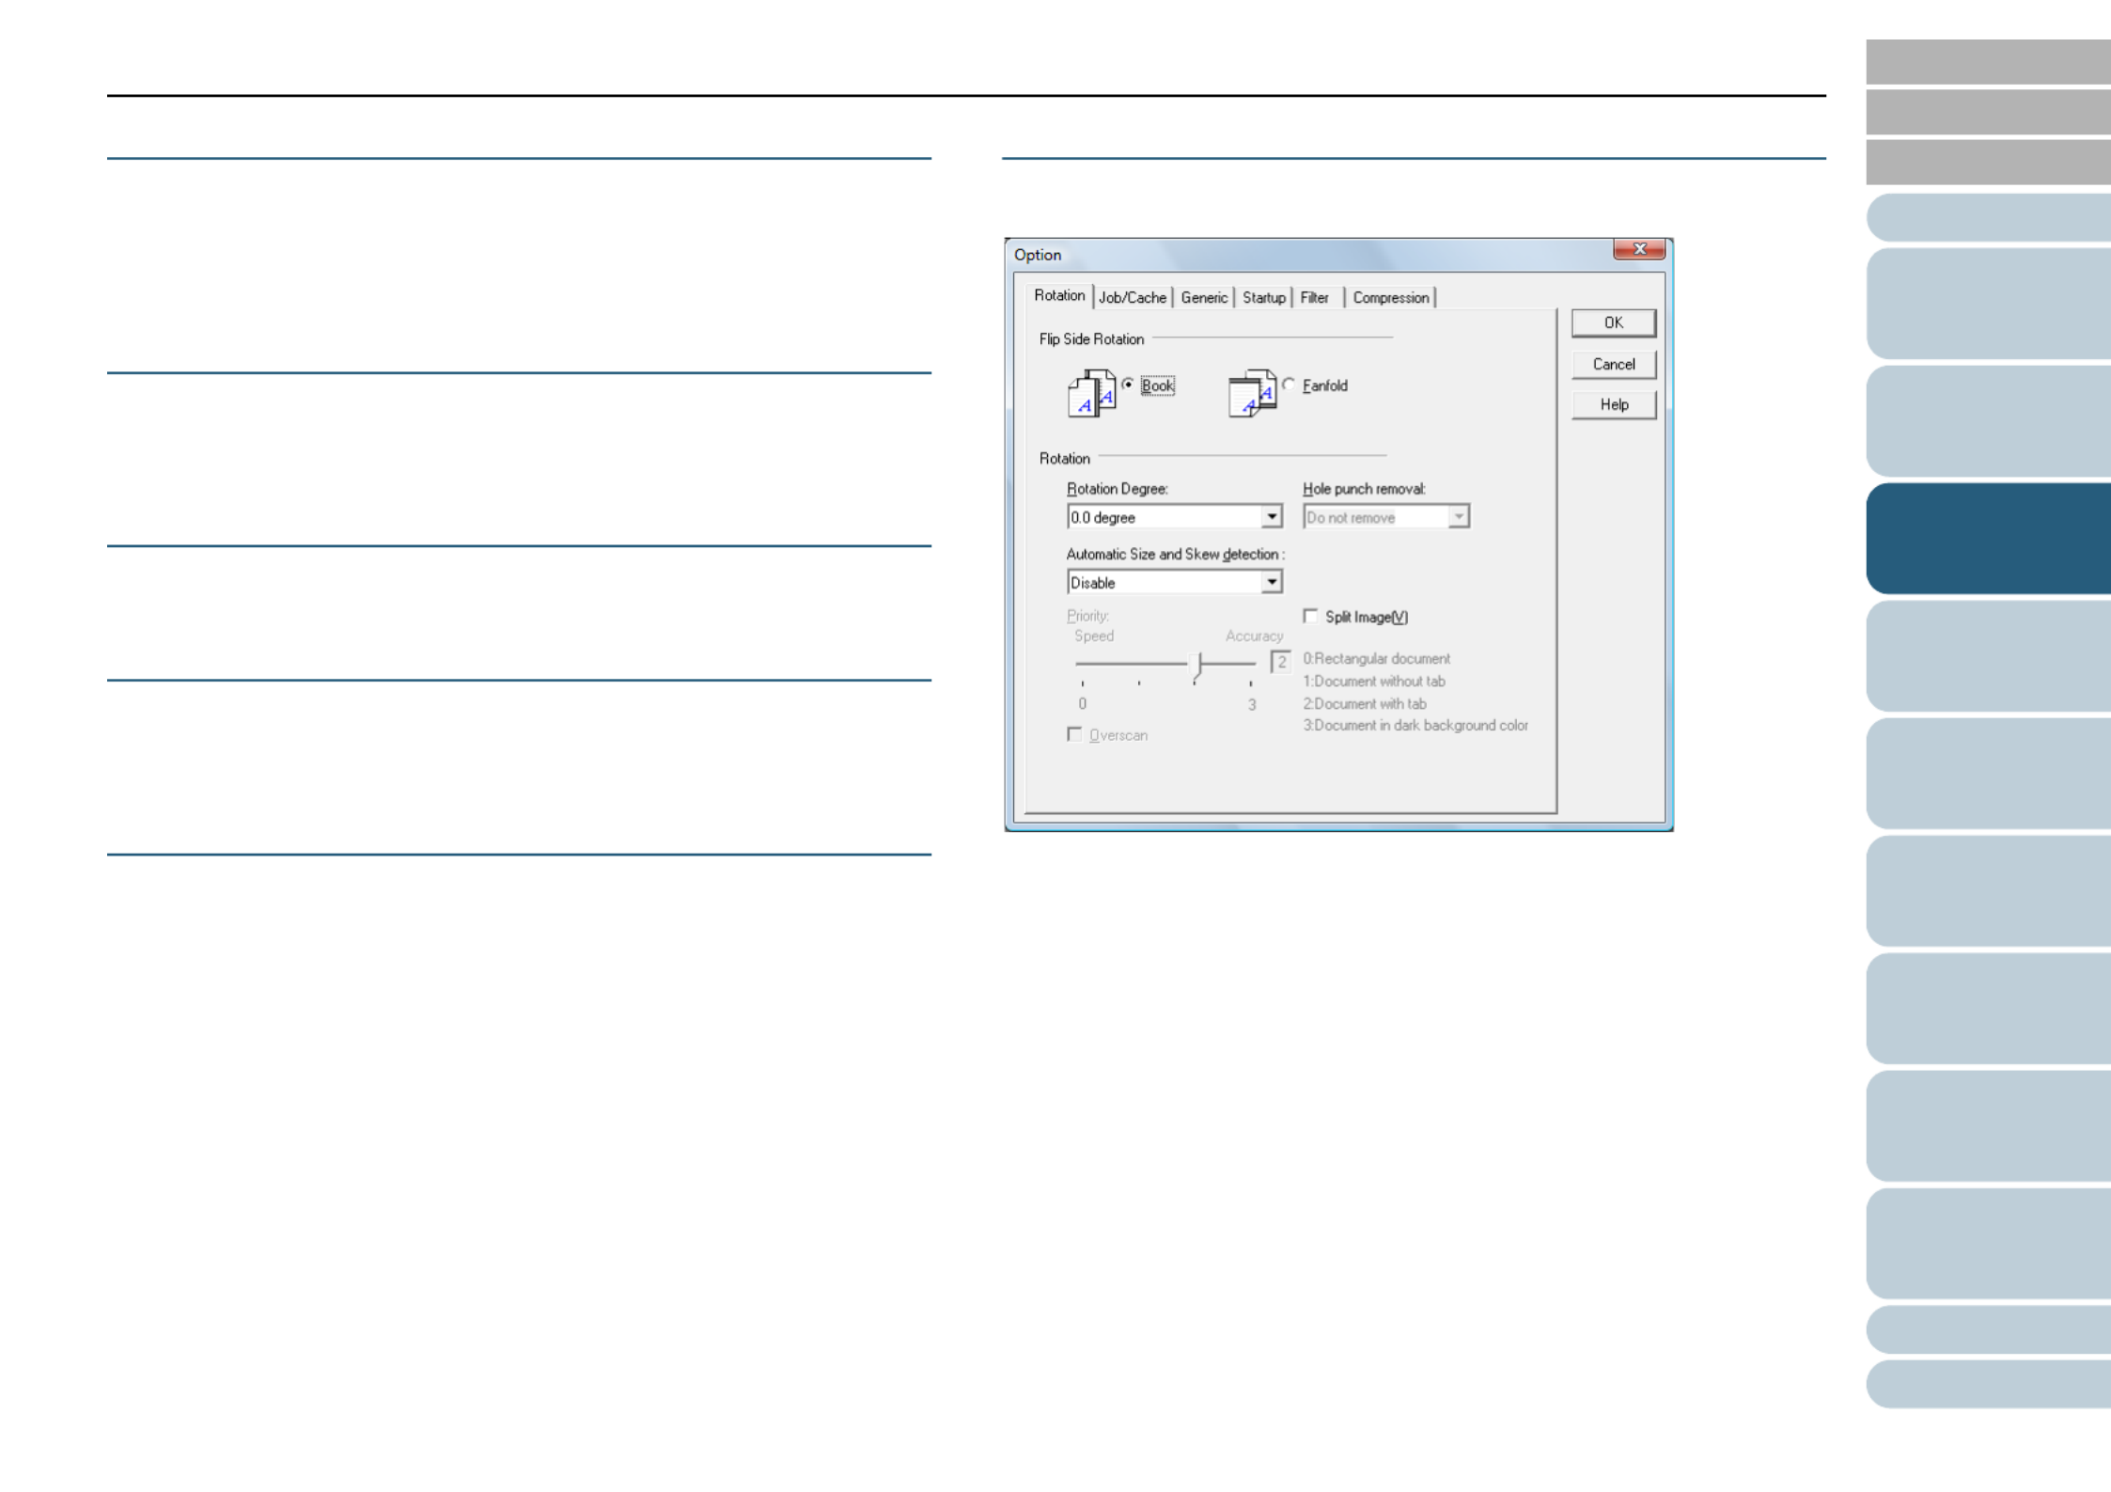Image resolution: width=2111 pixels, height=1492 pixels.
Task: Open Automatic Size and Skew detection dropdown
Action: [x=1271, y=583]
